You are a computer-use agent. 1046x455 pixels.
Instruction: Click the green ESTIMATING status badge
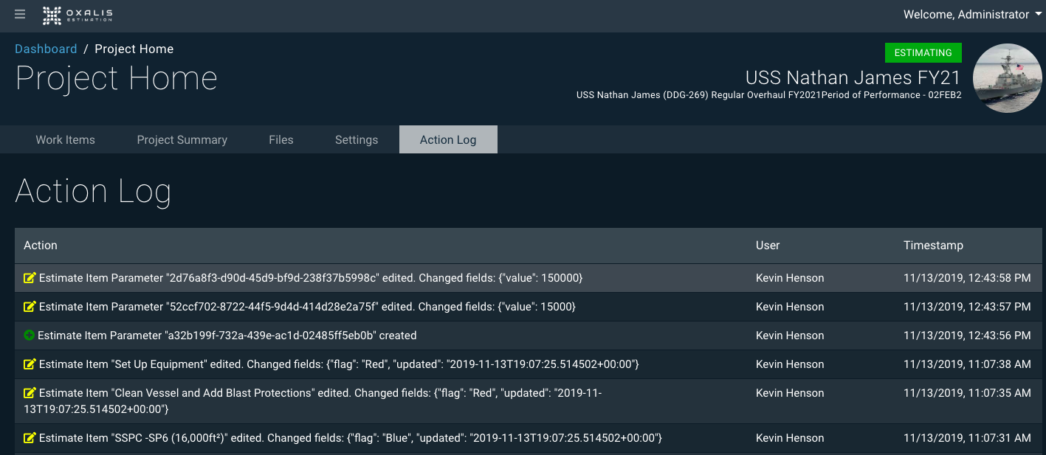click(923, 52)
